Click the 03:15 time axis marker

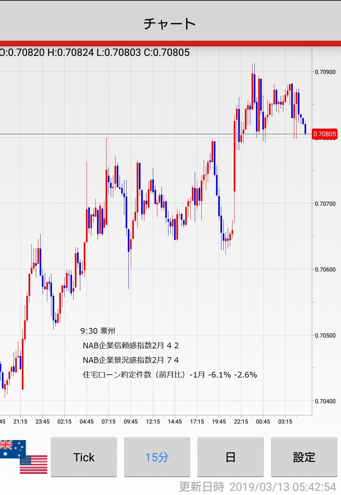point(285,422)
